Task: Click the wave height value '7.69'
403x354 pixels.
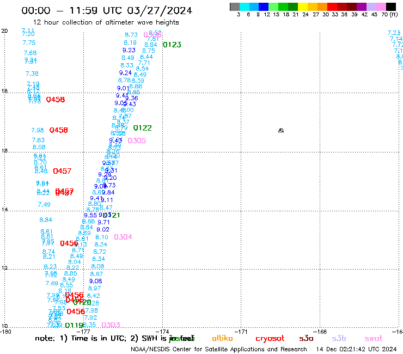Action: pos(52,283)
